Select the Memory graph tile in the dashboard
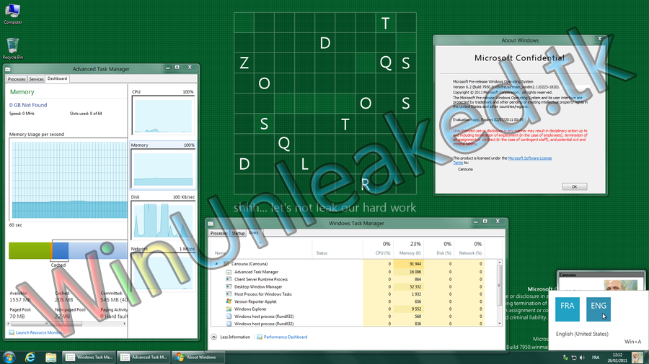The height and width of the screenshot is (364, 649). pyautogui.click(x=163, y=165)
